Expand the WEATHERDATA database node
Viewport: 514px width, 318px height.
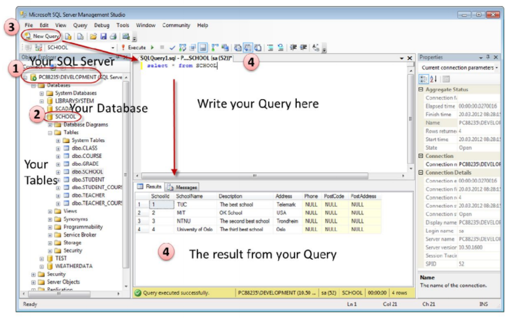[41, 266]
